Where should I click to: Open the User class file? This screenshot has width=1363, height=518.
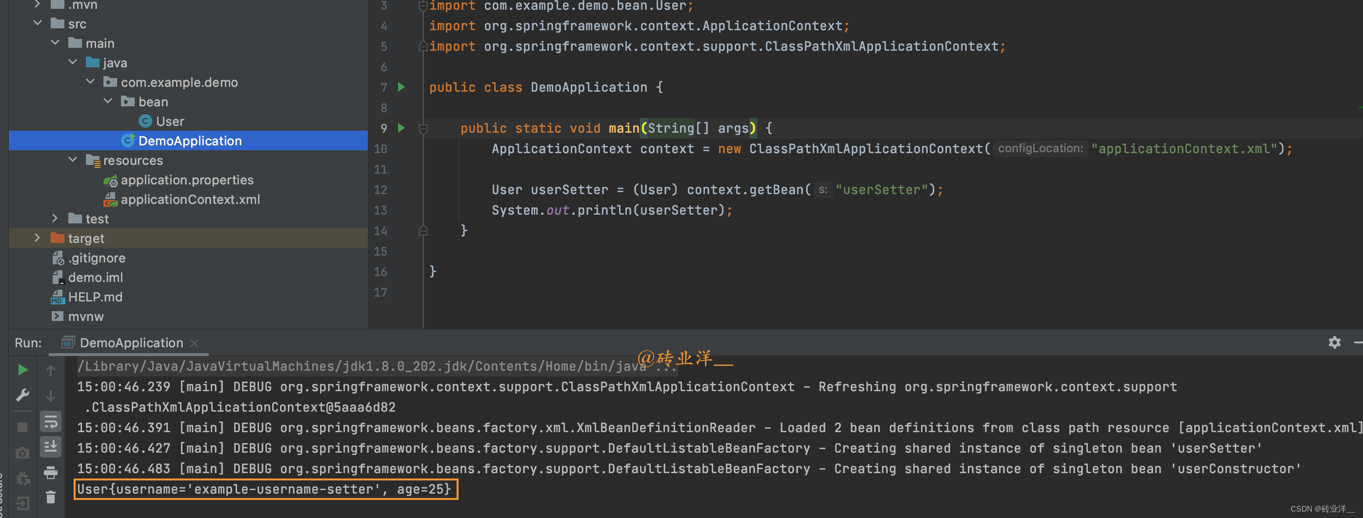(170, 121)
